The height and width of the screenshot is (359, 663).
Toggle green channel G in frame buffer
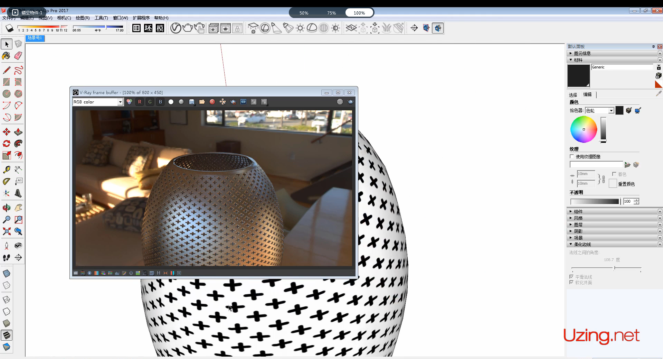[x=150, y=102]
